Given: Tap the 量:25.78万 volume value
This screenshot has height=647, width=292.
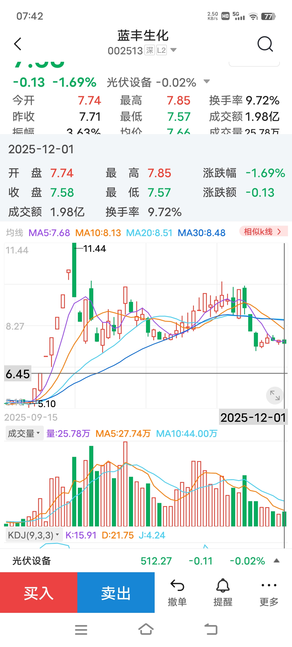Looking at the screenshot, I should tap(68, 434).
